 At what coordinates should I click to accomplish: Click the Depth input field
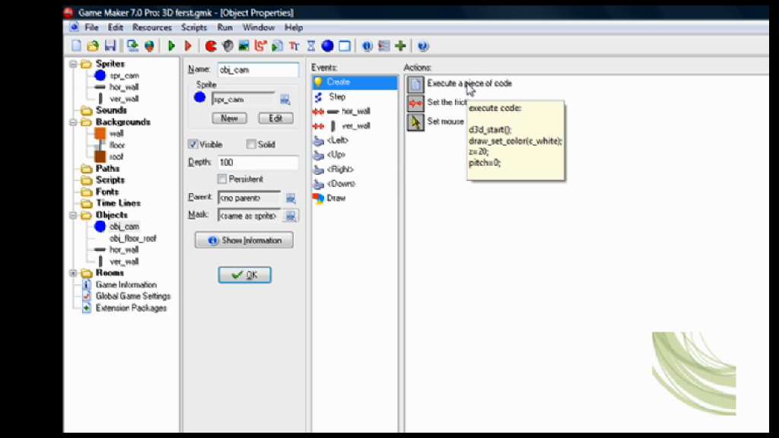(x=257, y=162)
